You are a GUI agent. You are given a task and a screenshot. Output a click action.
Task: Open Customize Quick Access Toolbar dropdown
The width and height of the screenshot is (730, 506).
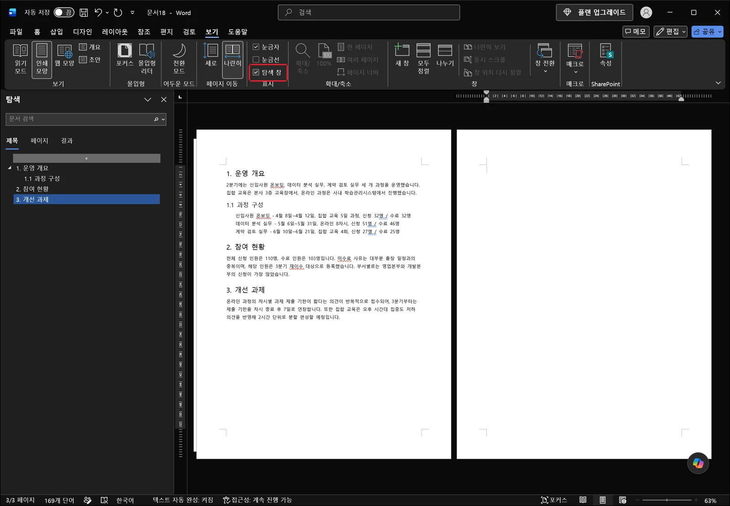tap(132, 13)
